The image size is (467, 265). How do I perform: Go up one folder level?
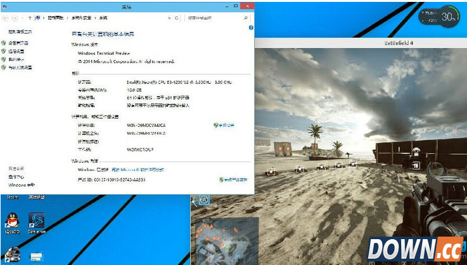tap(30, 18)
